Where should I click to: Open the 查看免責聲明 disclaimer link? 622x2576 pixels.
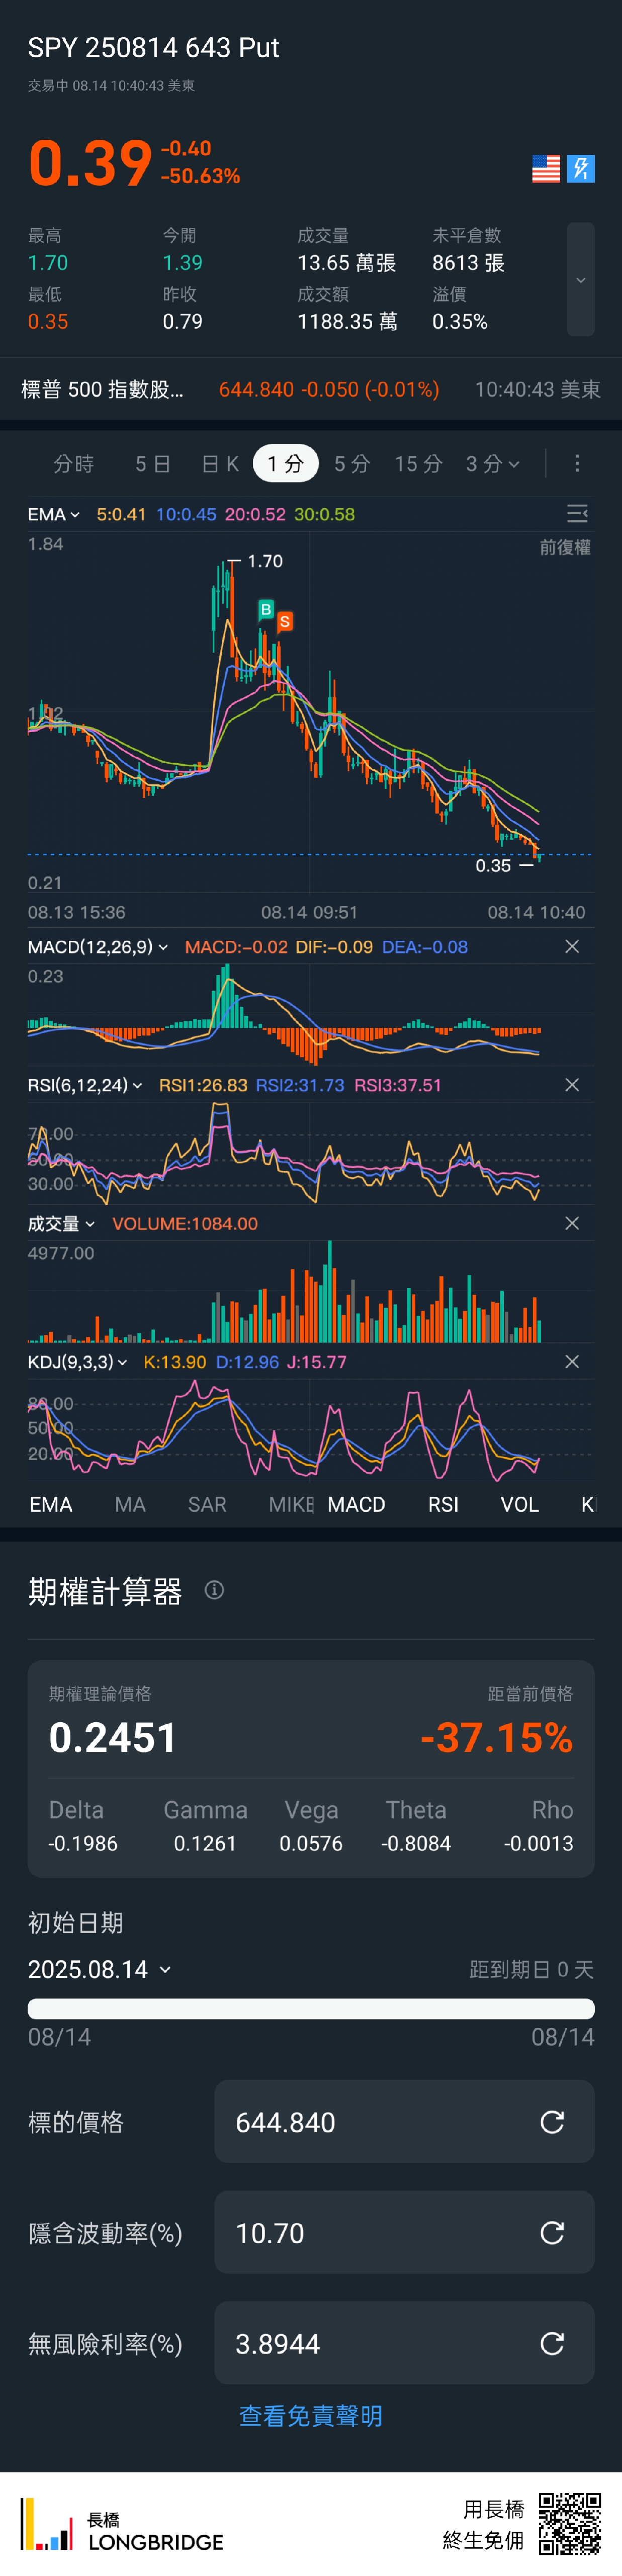click(311, 2415)
